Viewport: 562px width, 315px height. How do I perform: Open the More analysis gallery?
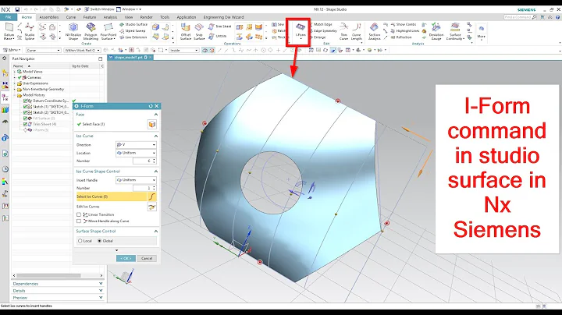tap(482, 31)
